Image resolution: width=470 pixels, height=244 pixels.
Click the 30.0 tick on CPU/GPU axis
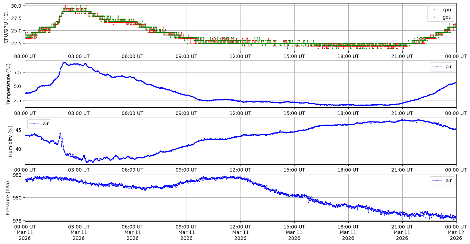click(17, 6)
